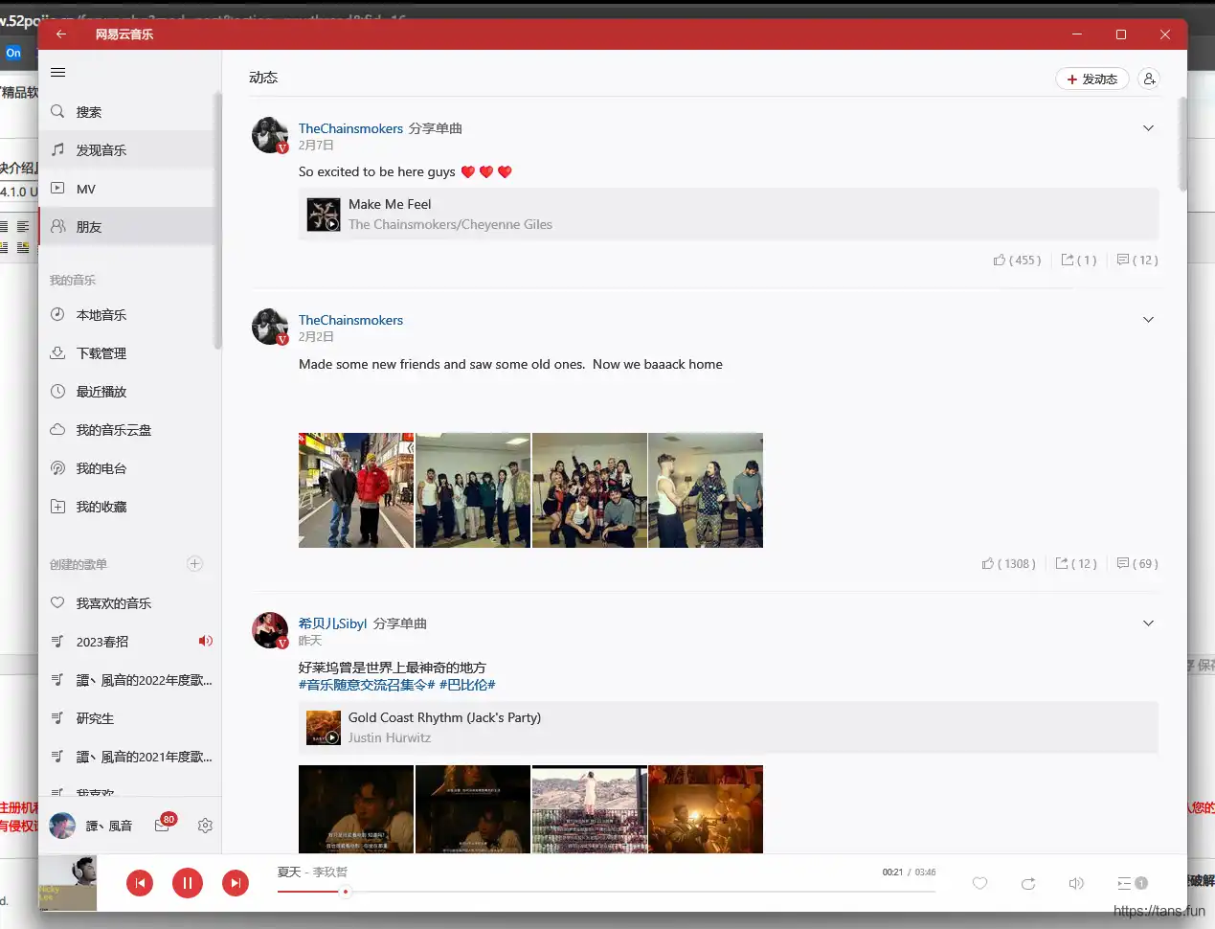Open the #巴比伦# hashtag

[x=467, y=685]
